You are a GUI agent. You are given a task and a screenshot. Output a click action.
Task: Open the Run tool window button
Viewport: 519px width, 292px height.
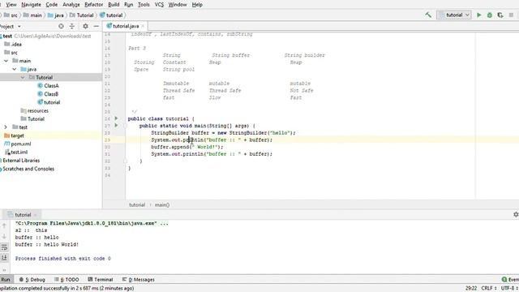point(6,279)
